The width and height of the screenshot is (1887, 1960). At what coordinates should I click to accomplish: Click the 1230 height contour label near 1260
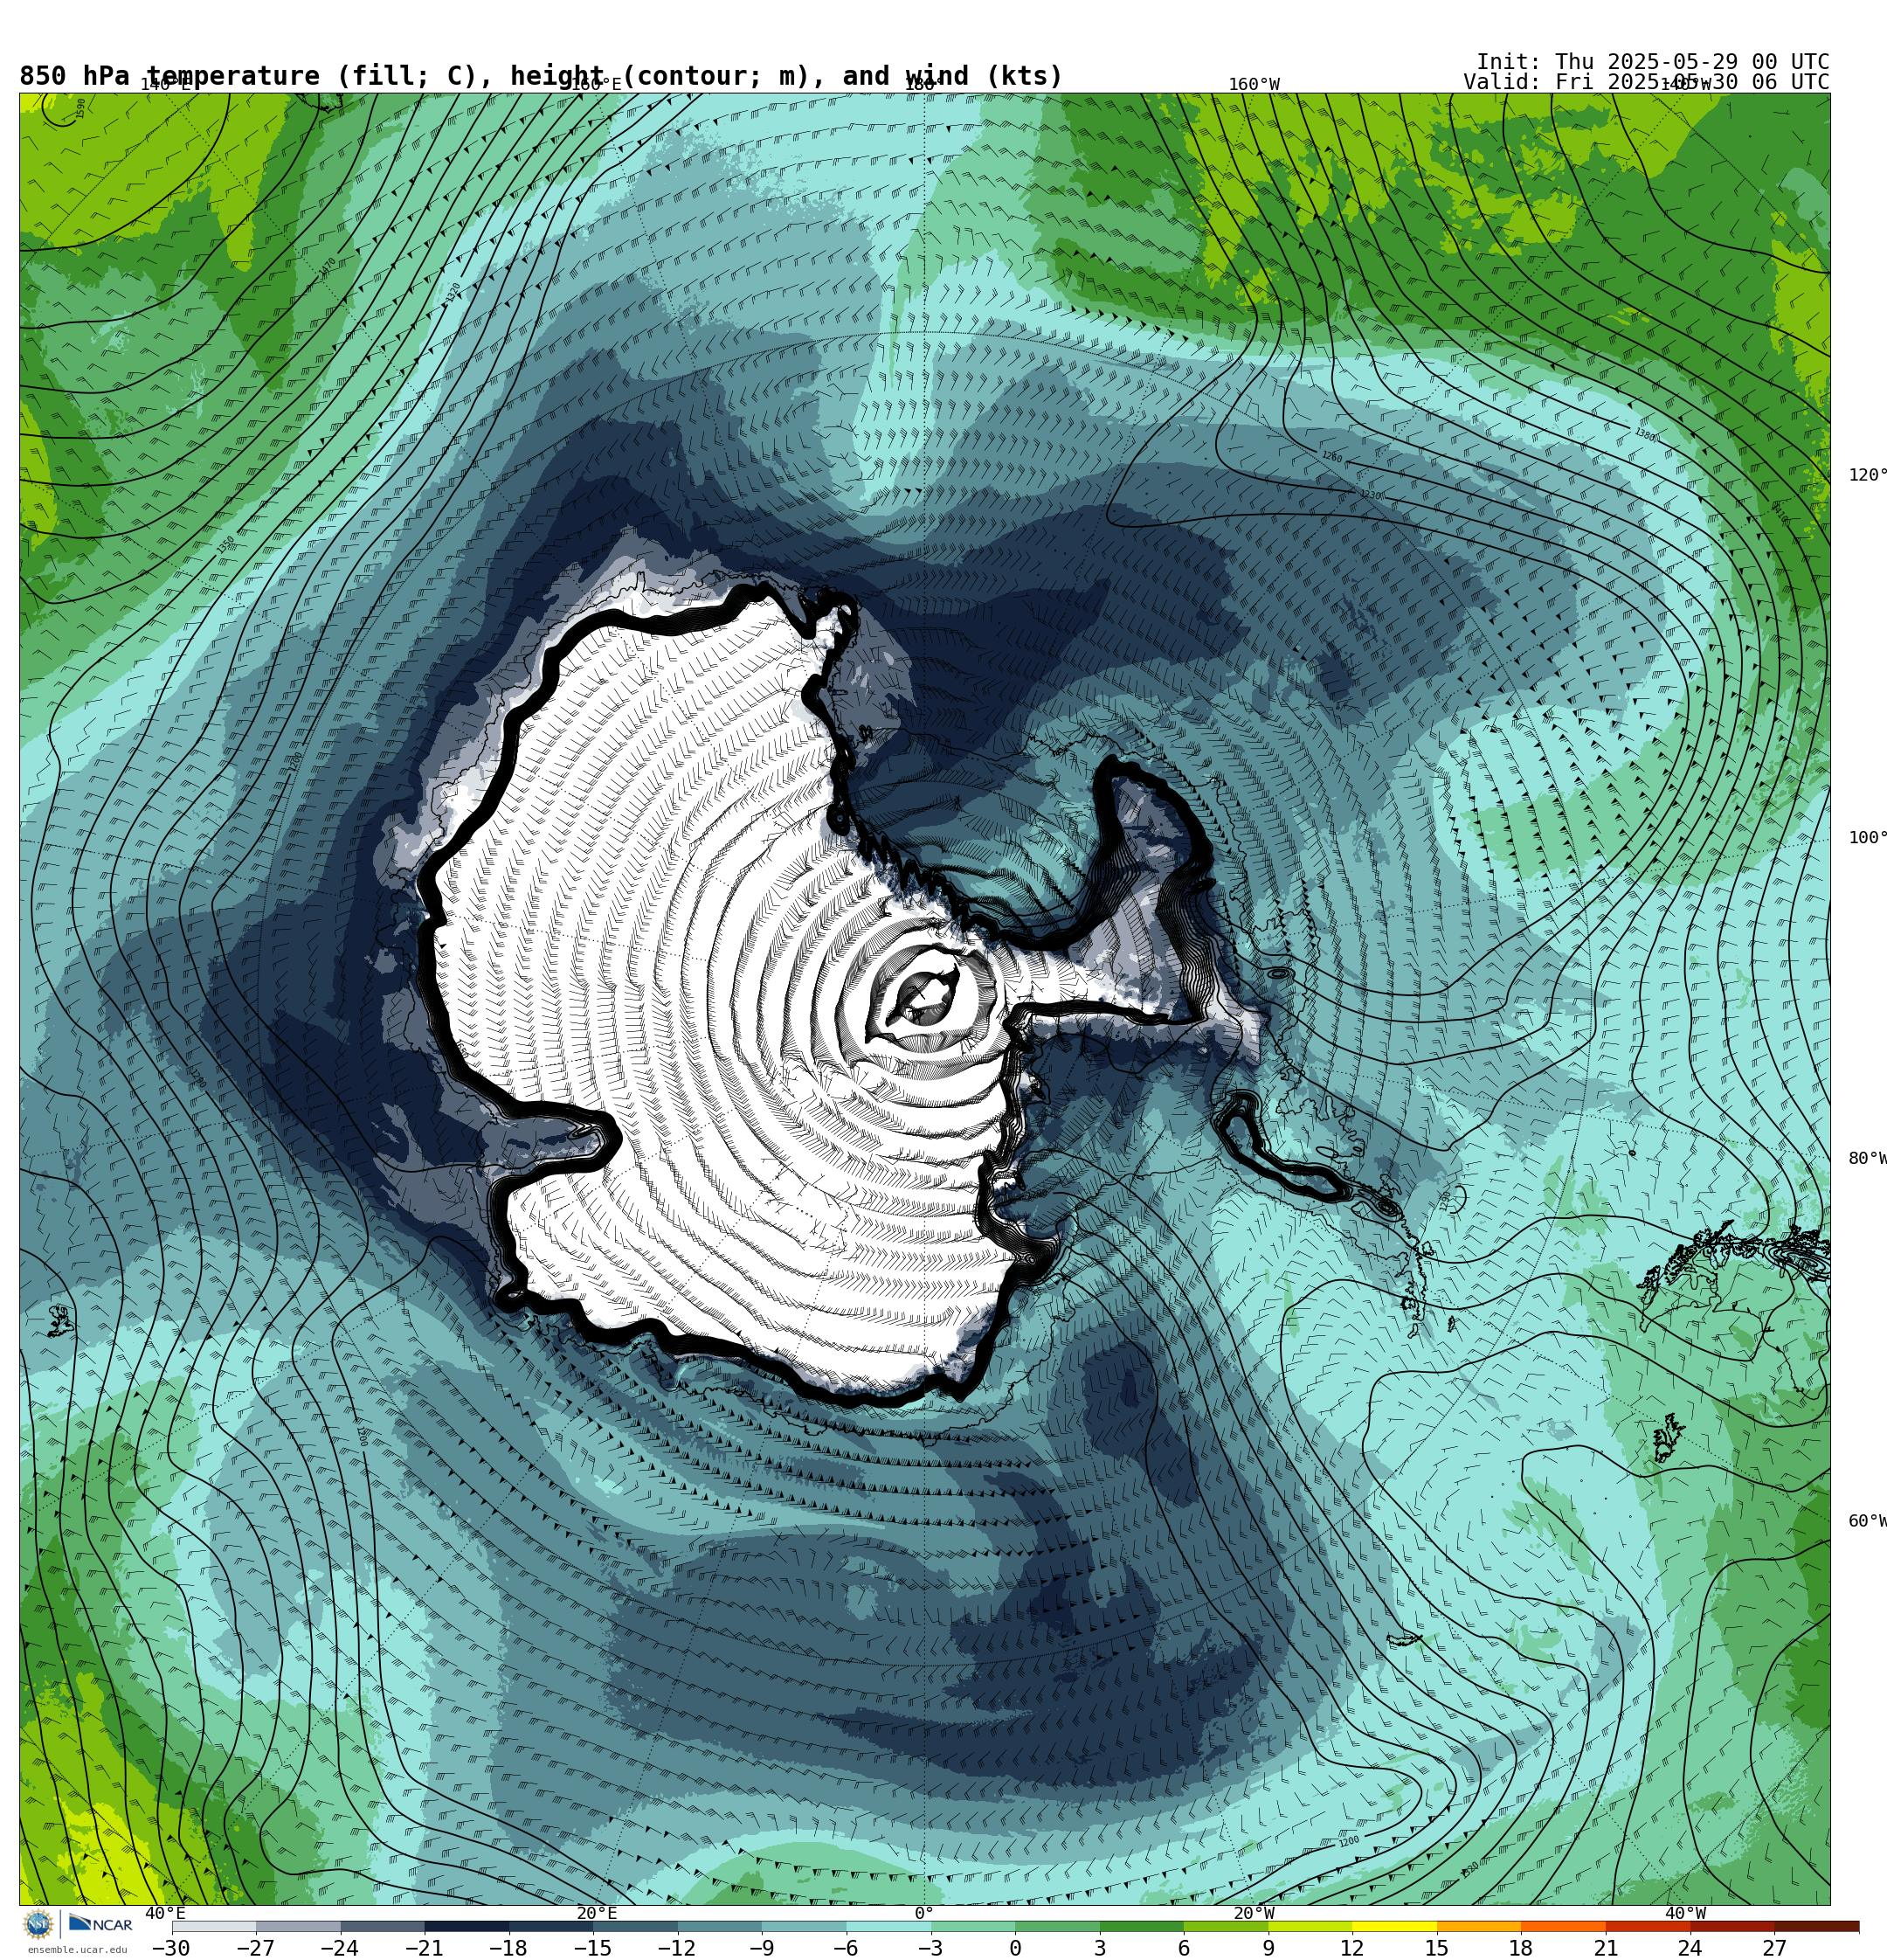tap(1370, 495)
